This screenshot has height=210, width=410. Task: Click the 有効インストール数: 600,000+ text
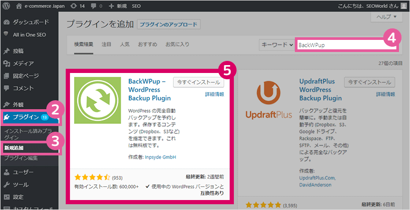(x=107, y=186)
